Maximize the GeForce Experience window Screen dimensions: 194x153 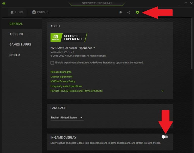[x=186, y=3]
